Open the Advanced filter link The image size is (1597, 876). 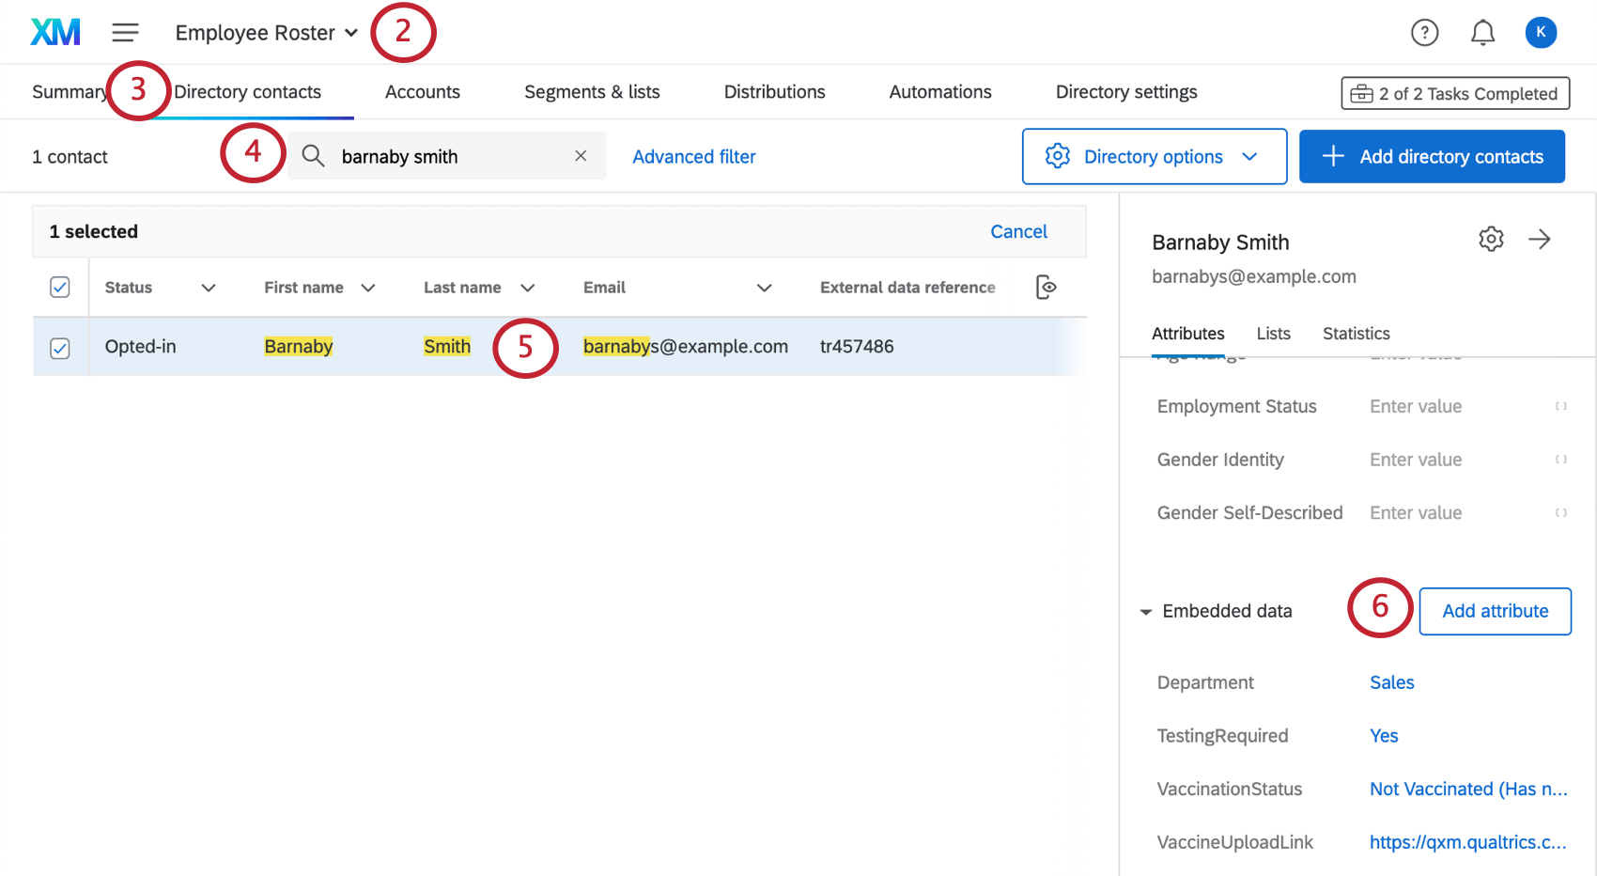click(x=694, y=156)
